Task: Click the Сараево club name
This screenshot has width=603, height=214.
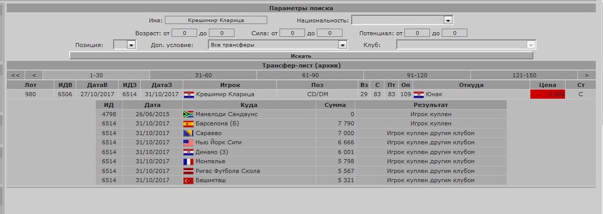Action: pyautogui.click(x=208, y=133)
